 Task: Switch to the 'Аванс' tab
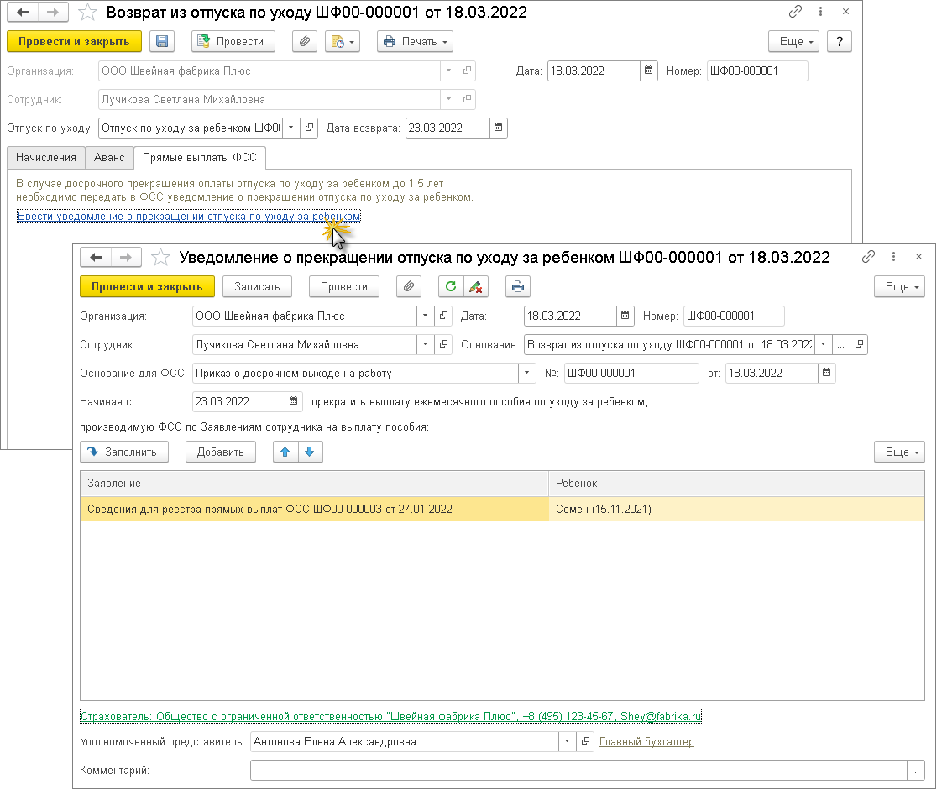109,157
